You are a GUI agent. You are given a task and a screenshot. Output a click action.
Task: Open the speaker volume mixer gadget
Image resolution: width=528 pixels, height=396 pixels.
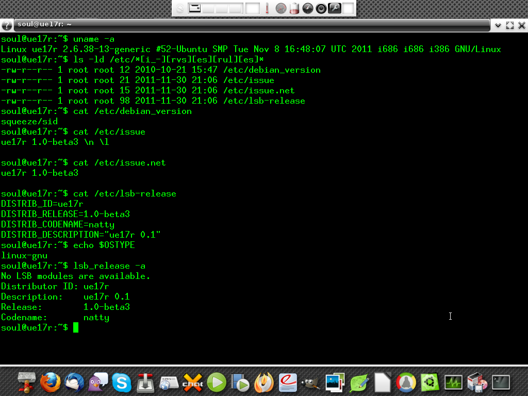click(321, 8)
